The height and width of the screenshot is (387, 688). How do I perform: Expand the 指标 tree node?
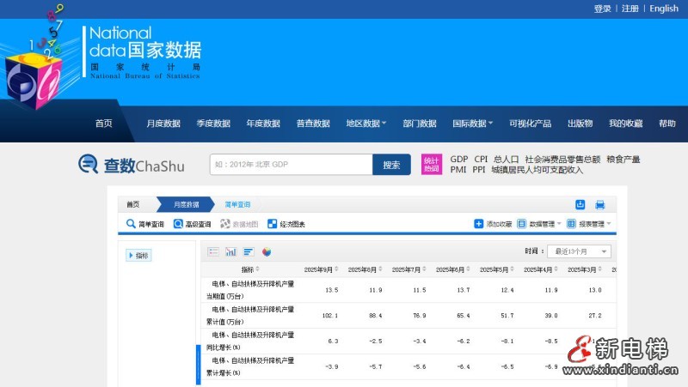coord(138,255)
